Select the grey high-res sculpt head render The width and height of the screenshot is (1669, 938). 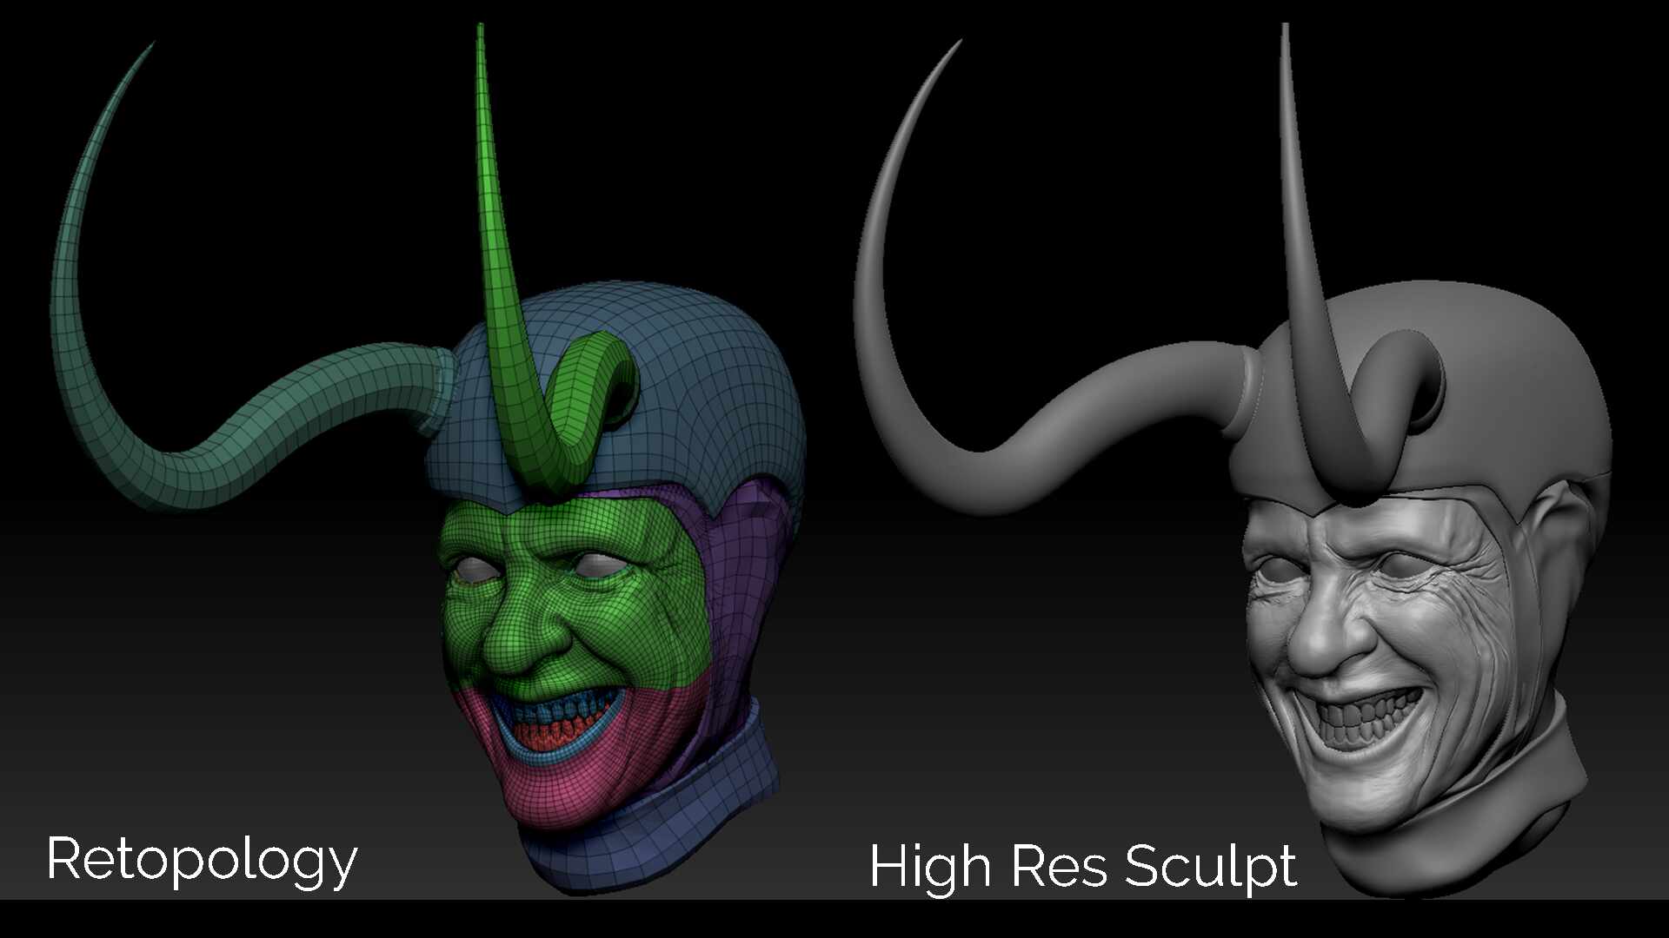click(x=1233, y=460)
